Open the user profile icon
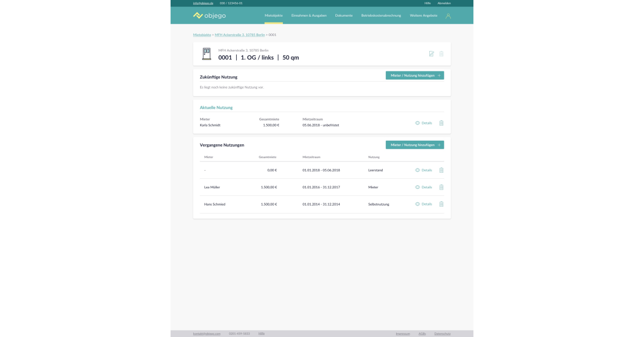The height and width of the screenshot is (337, 644). point(448,16)
